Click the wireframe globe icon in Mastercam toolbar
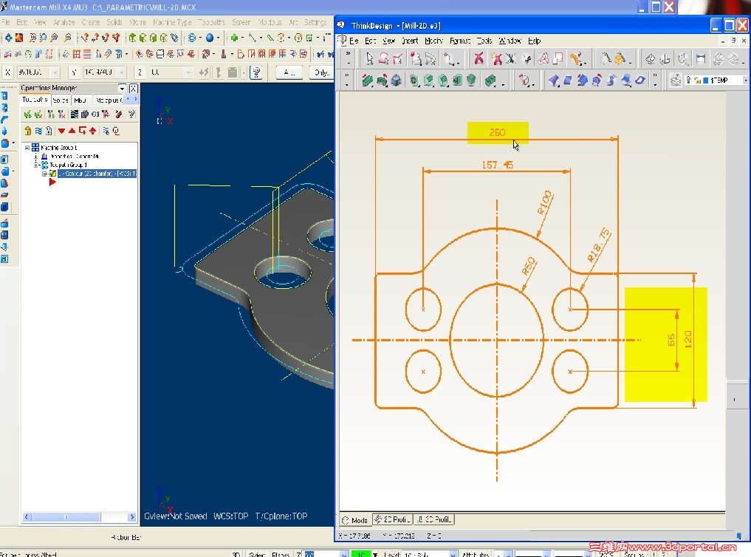The height and width of the screenshot is (557, 751). (192, 38)
